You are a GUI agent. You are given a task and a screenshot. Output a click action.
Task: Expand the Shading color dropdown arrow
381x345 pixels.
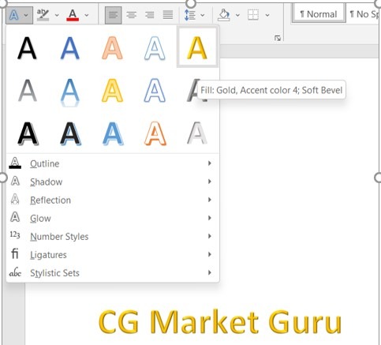(x=237, y=15)
